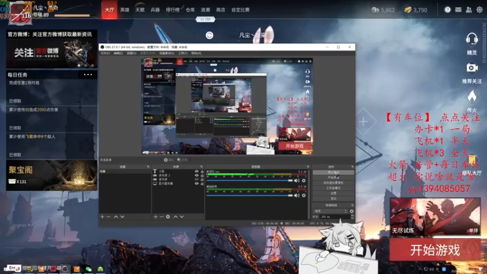
Task: Toggle lock on the text source
Action: pyautogui.click(x=202, y=171)
